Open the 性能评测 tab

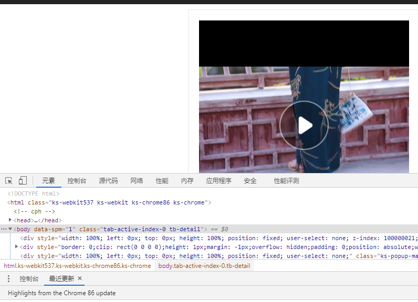(x=286, y=181)
